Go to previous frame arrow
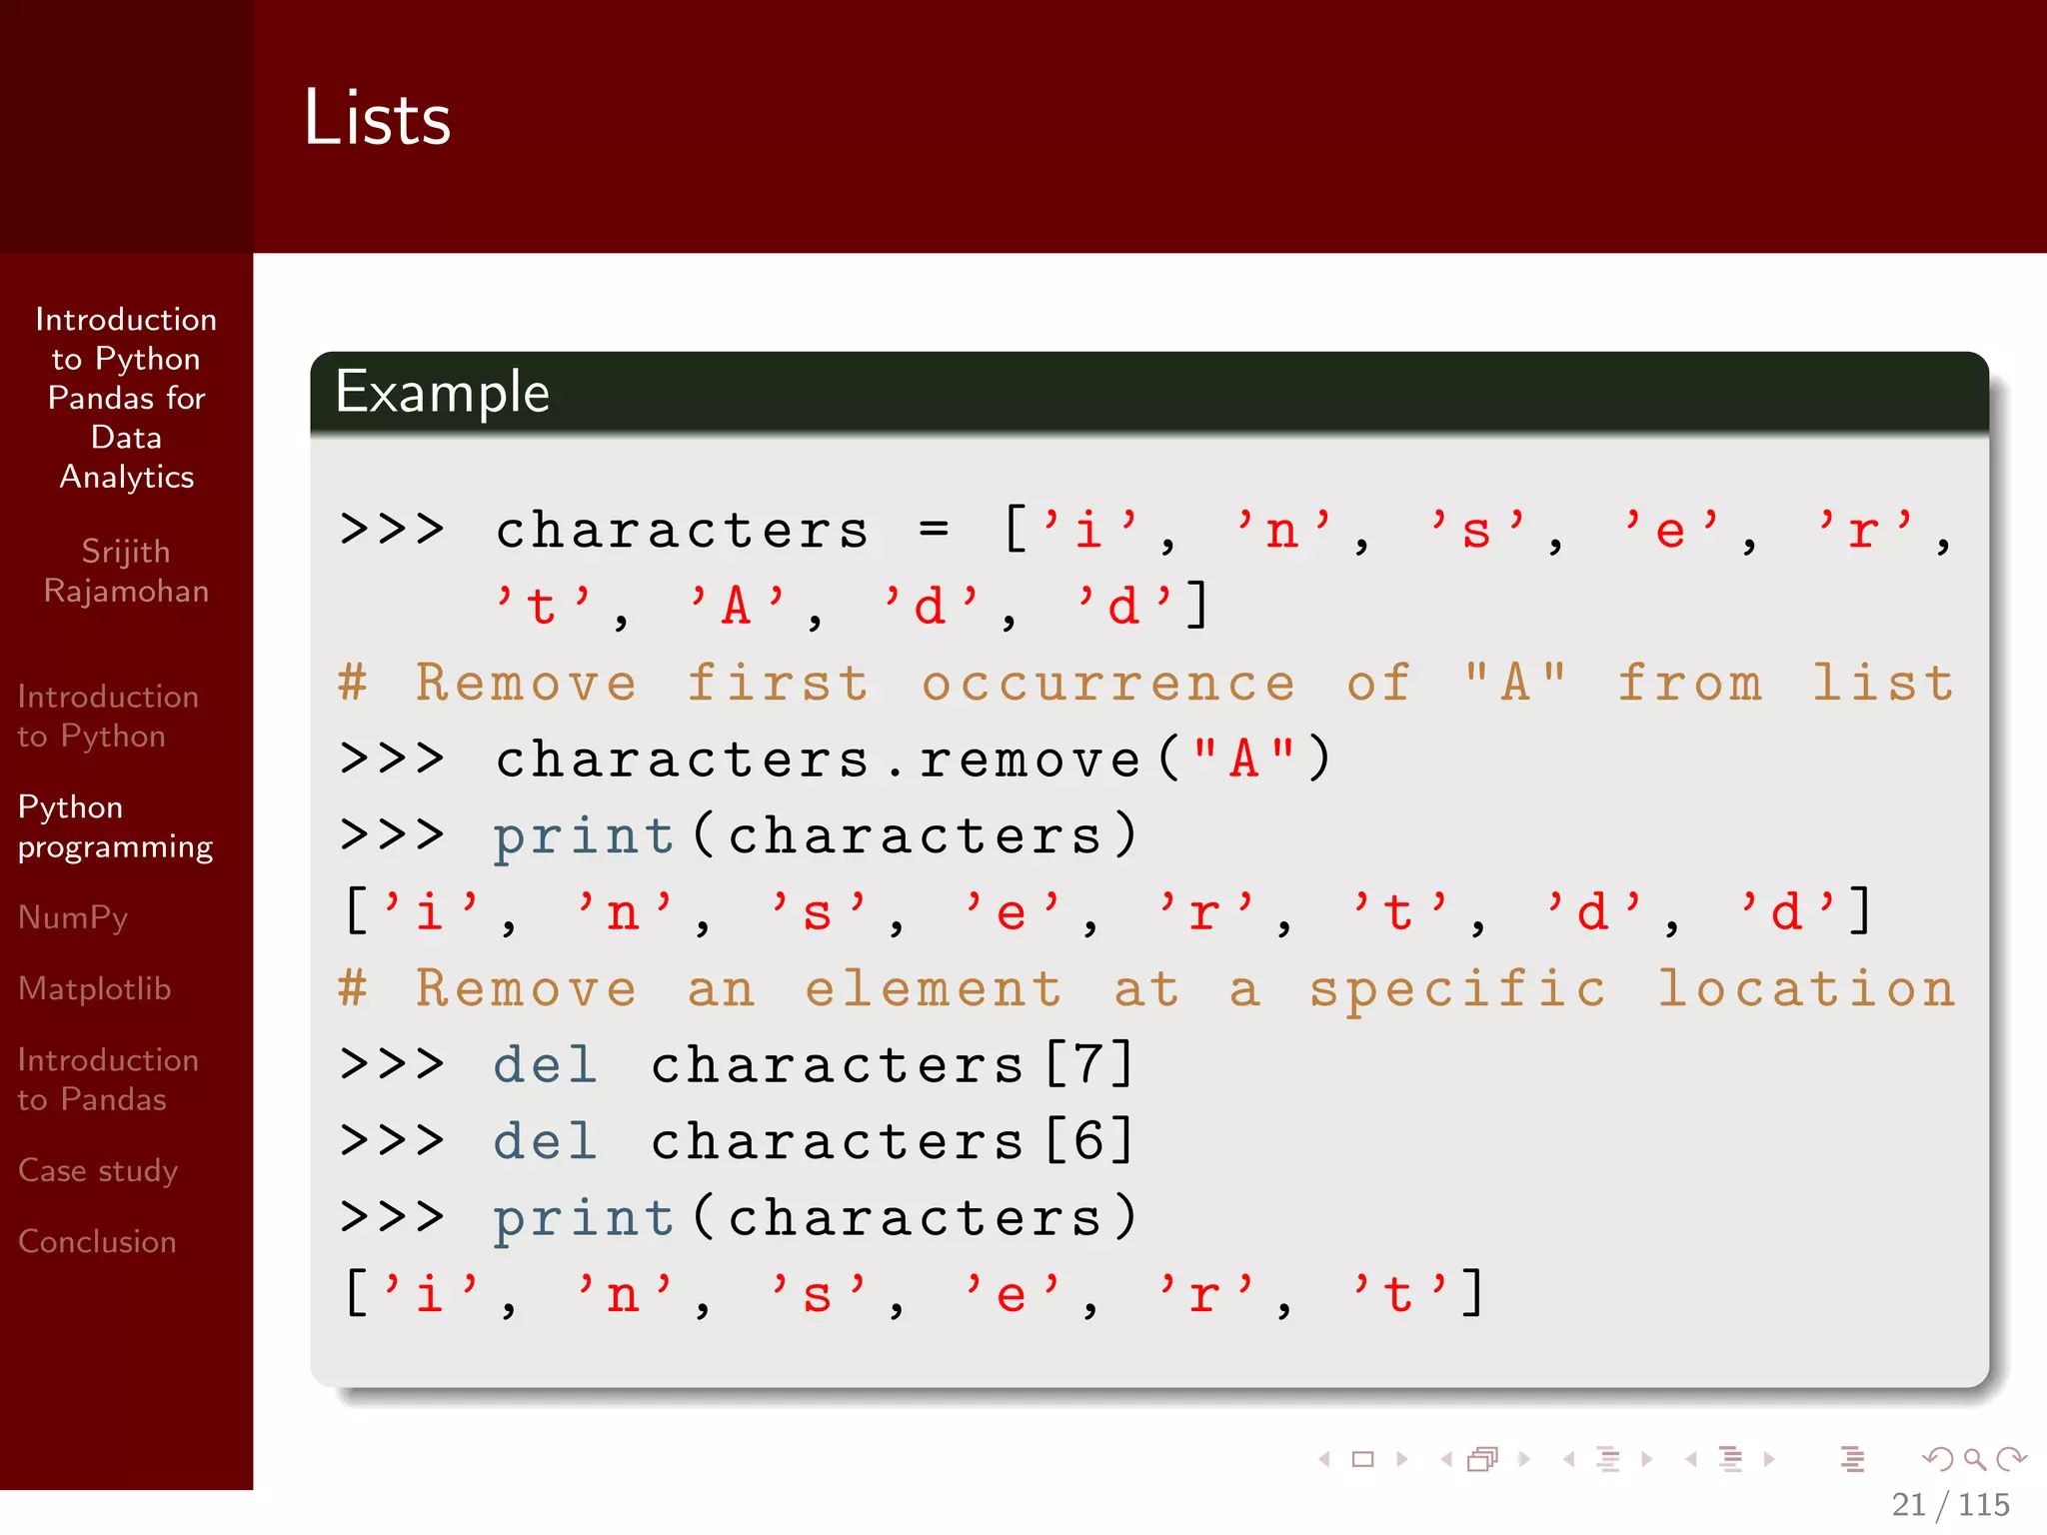The width and height of the screenshot is (2047, 1535). coord(1446,1459)
